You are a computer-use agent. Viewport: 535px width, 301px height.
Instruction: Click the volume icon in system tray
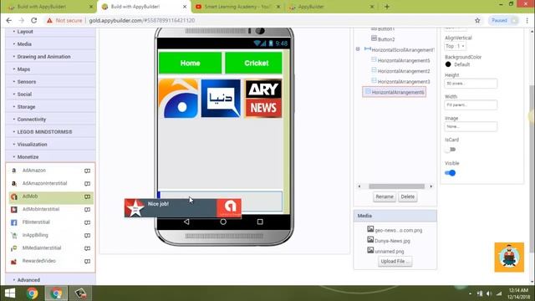point(489,293)
